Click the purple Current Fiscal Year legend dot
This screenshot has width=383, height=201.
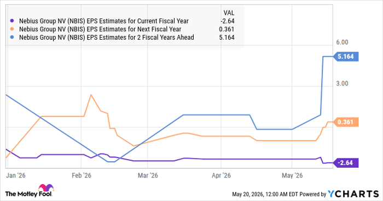(x=12, y=21)
